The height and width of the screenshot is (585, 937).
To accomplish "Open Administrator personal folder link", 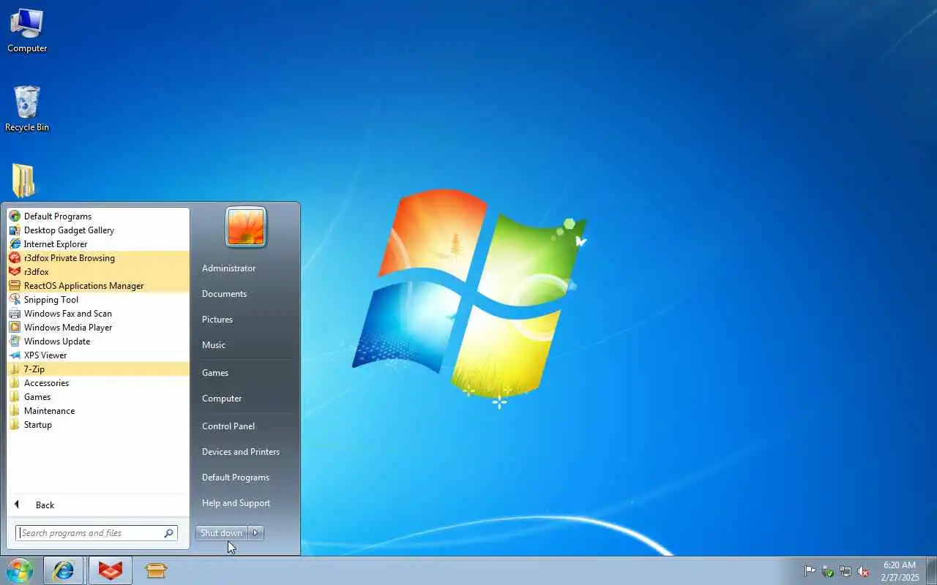I will [x=229, y=268].
